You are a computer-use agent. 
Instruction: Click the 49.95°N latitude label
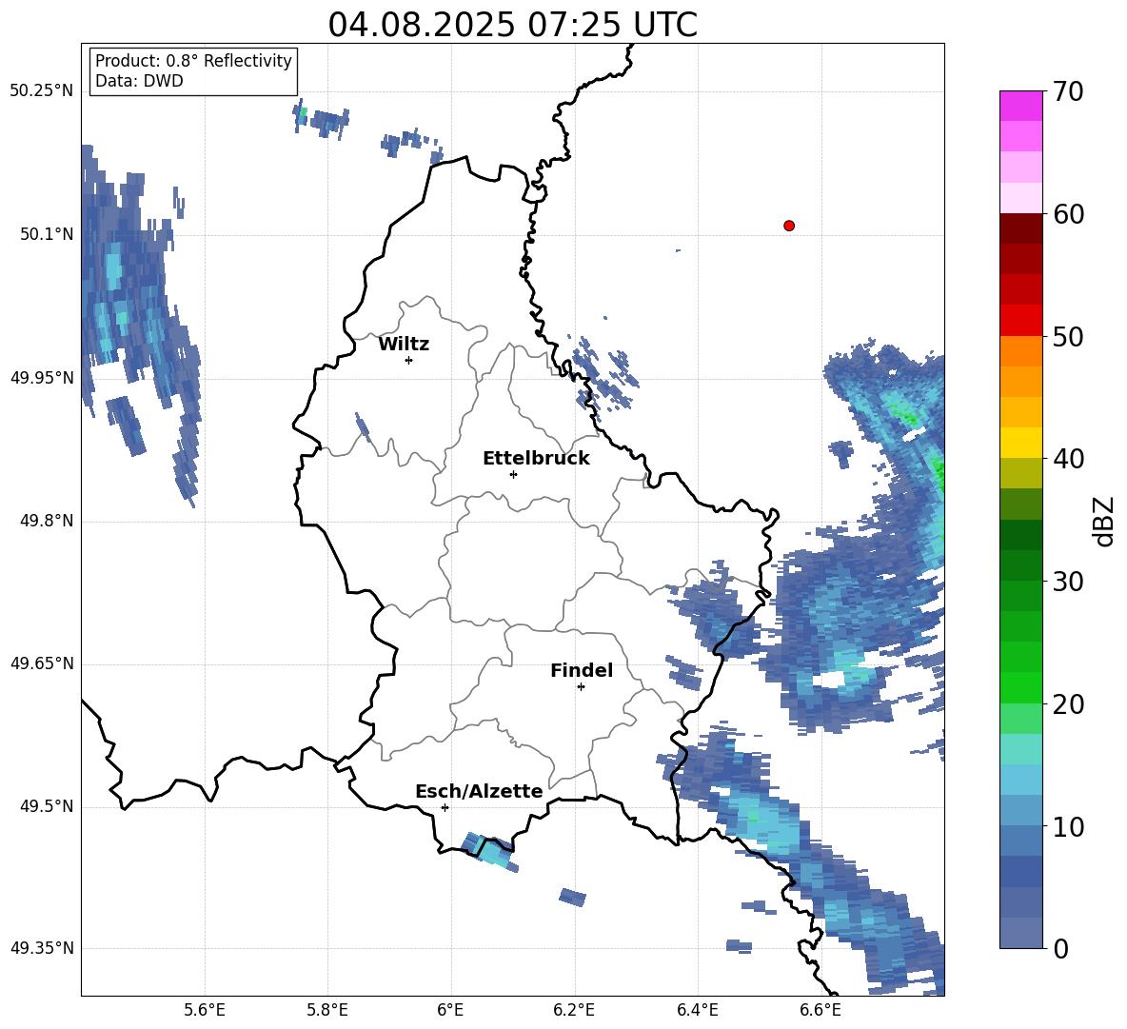[41, 377]
